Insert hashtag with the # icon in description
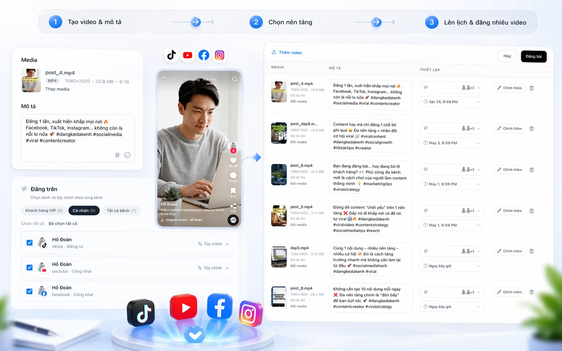This screenshot has height=351, width=562. point(117,155)
